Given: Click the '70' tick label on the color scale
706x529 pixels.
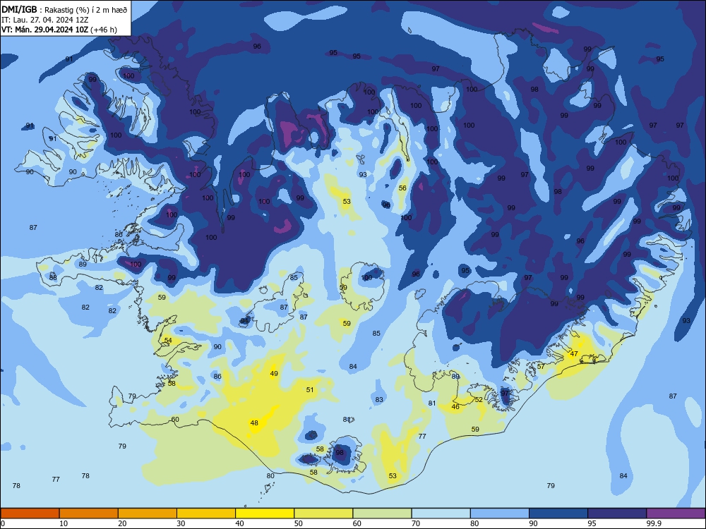Looking at the screenshot, I should click(x=416, y=523).
